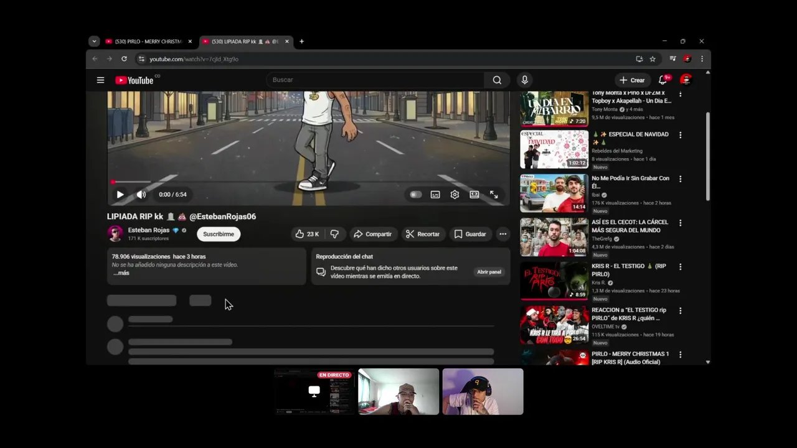Open options for Un Dia En El Barrio video
The width and height of the screenshot is (797, 448).
click(x=680, y=95)
